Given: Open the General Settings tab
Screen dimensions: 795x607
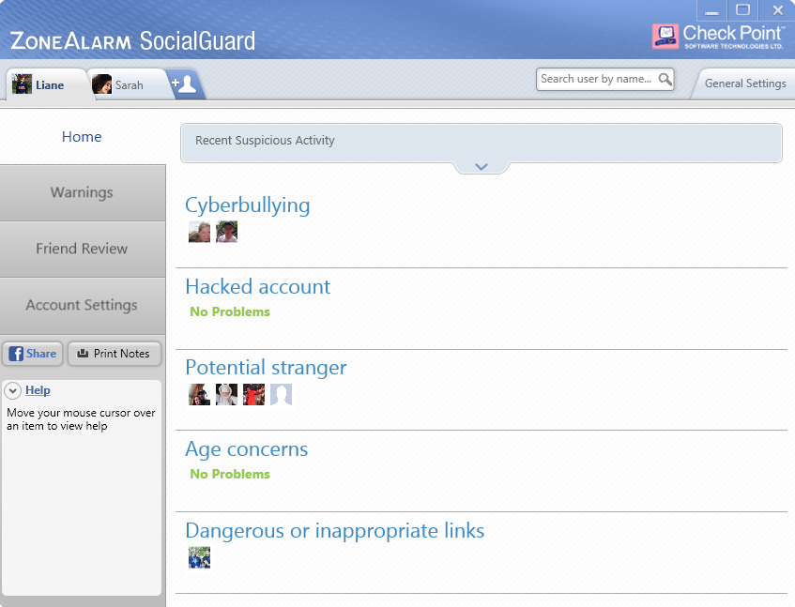Looking at the screenshot, I should click(745, 83).
